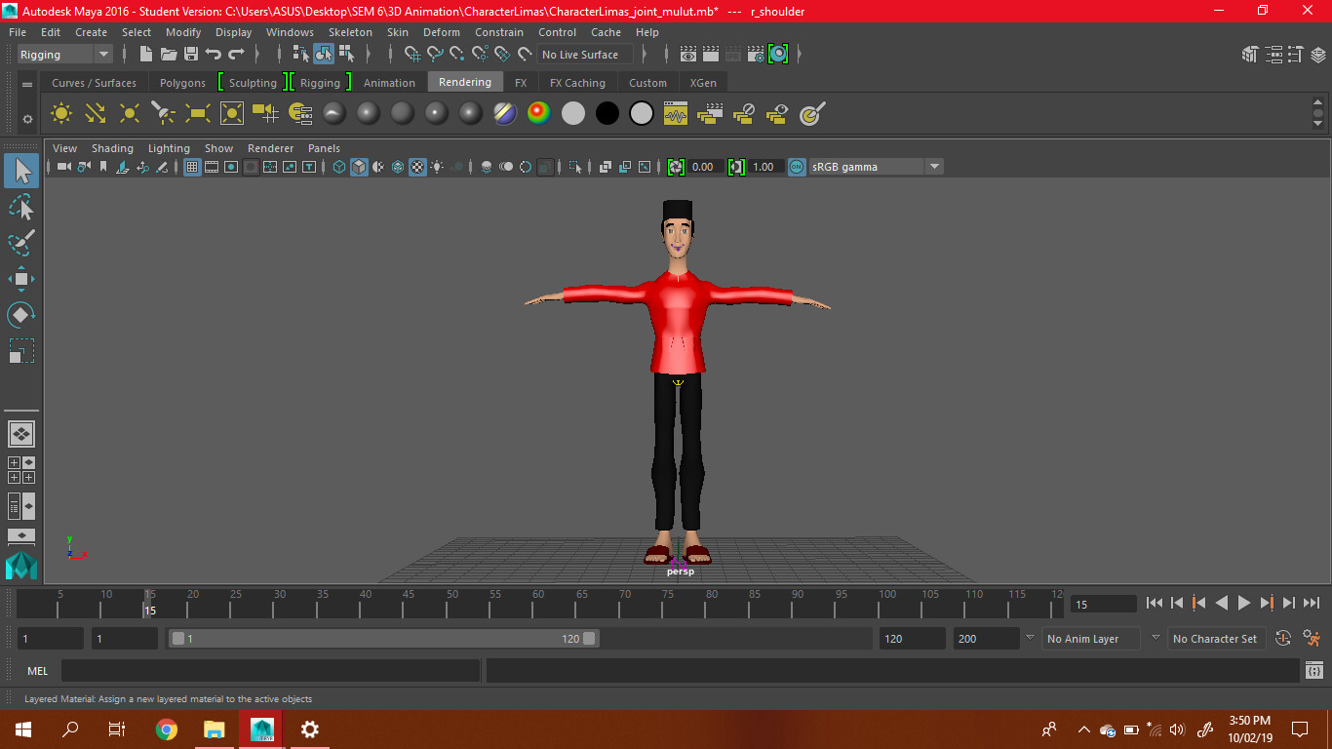
Task: Open the Skeleton menu
Action: [x=350, y=32]
